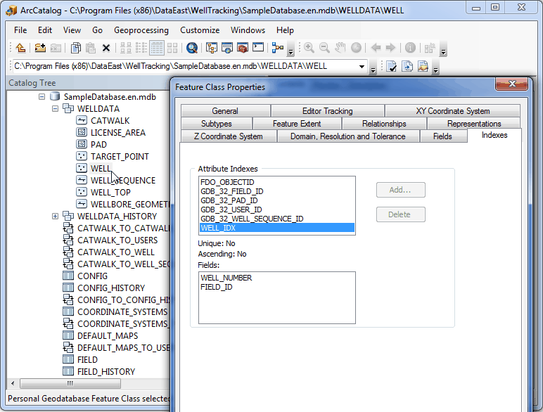
Task: Open the Customize menu
Action: pos(200,30)
